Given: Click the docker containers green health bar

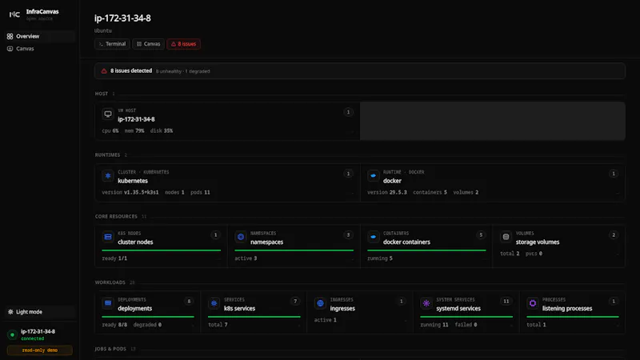Looking at the screenshot, I should (x=426, y=250).
